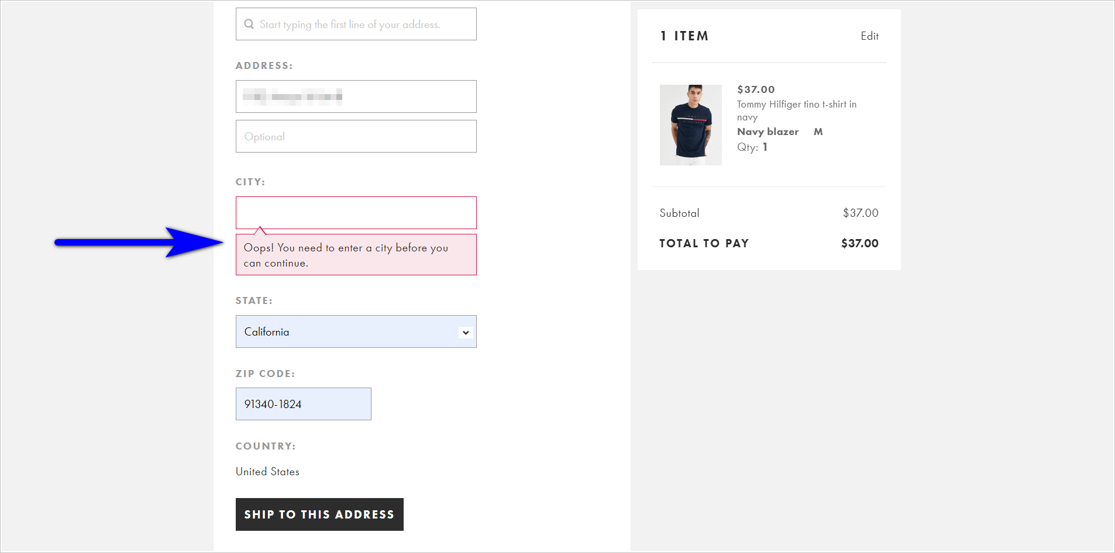
Task: Click the Optional second address line field
Action: pyautogui.click(x=356, y=136)
